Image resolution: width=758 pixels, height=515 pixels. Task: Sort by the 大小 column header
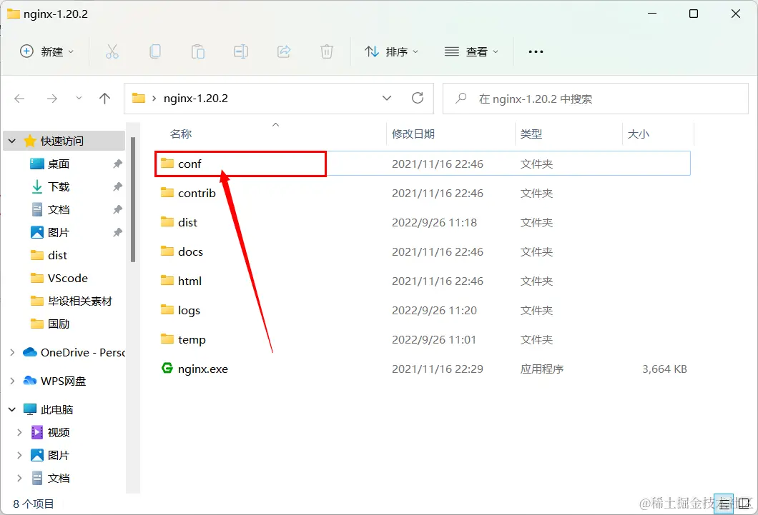pos(638,134)
